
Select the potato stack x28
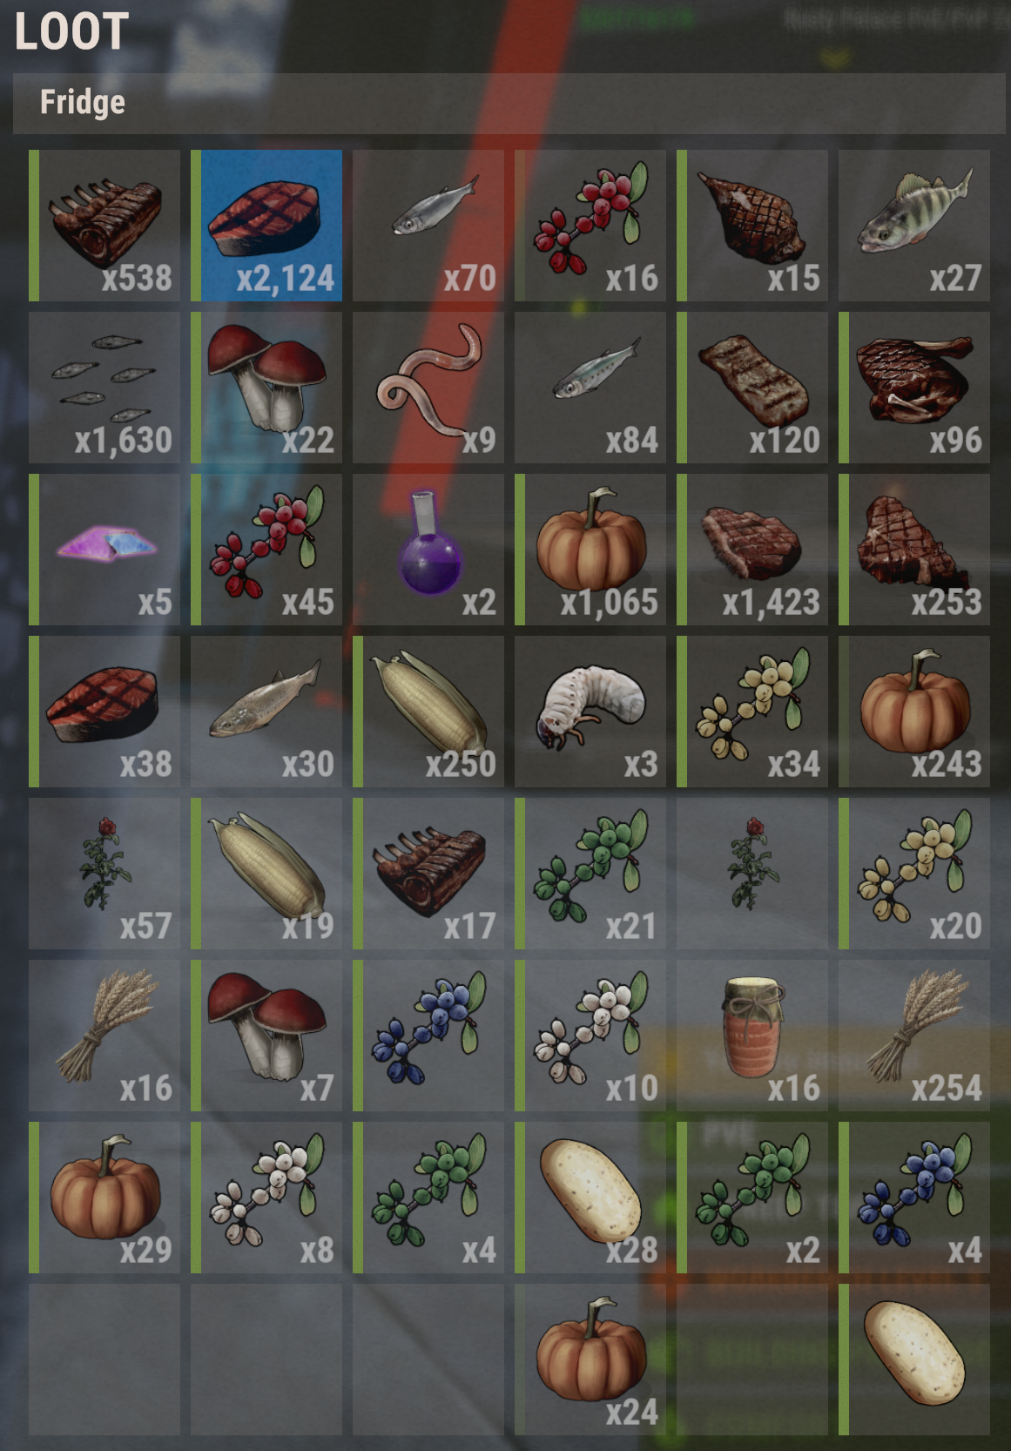590,1198
